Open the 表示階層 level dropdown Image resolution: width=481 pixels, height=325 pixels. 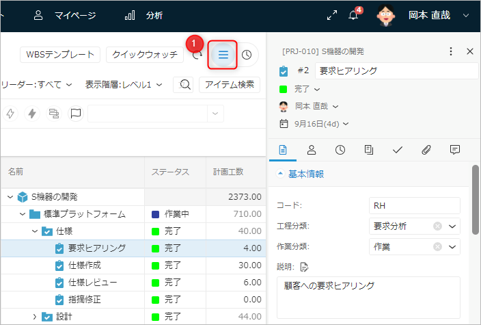point(124,85)
